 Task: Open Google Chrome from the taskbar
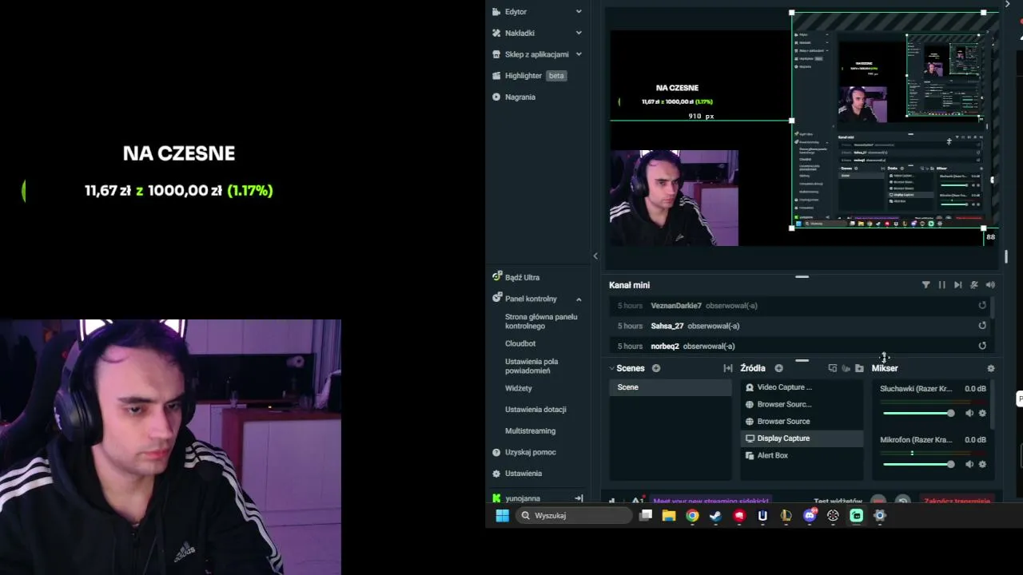(692, 516)
